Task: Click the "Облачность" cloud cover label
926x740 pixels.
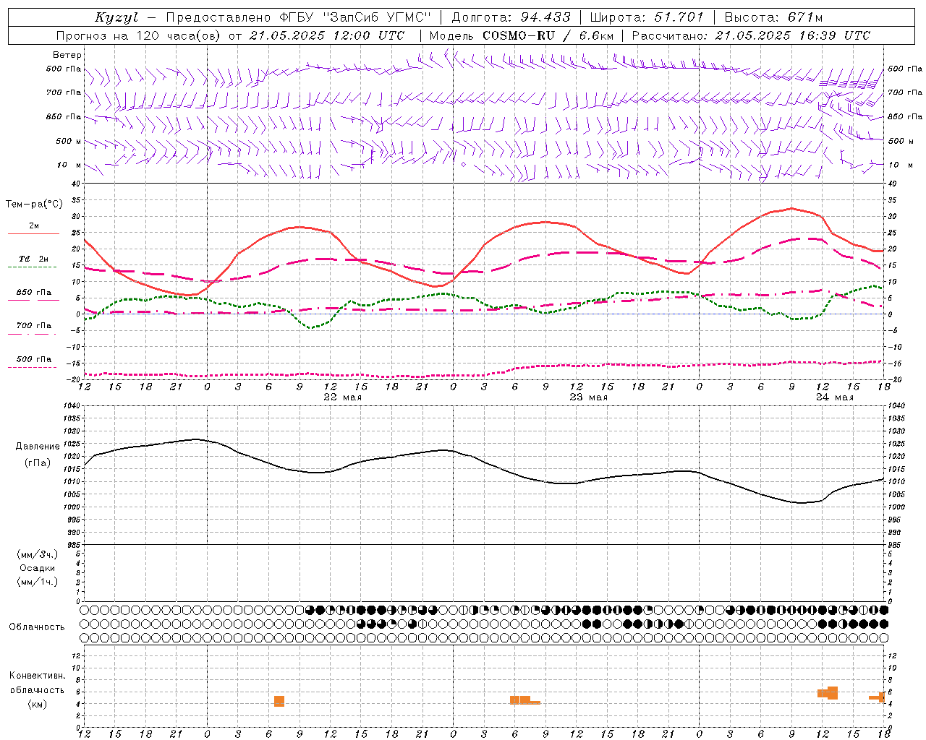Action: pos(37,627)
